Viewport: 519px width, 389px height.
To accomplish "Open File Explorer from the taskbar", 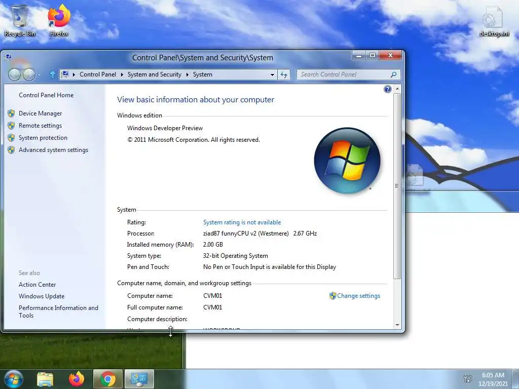I will coord(45,379).
